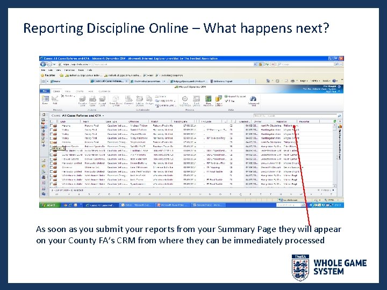Image resolution: width=387 pixels, height=290 pixels.
Task: Switch to the Microsoft PowerPoint taskbar item
Action: (x=173, y=205)
